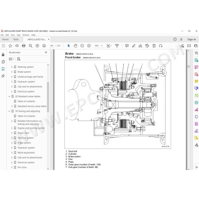Open the Add comment sticky note tool
The width and height of the screenshot is (199, 199).
click(127, 46)
